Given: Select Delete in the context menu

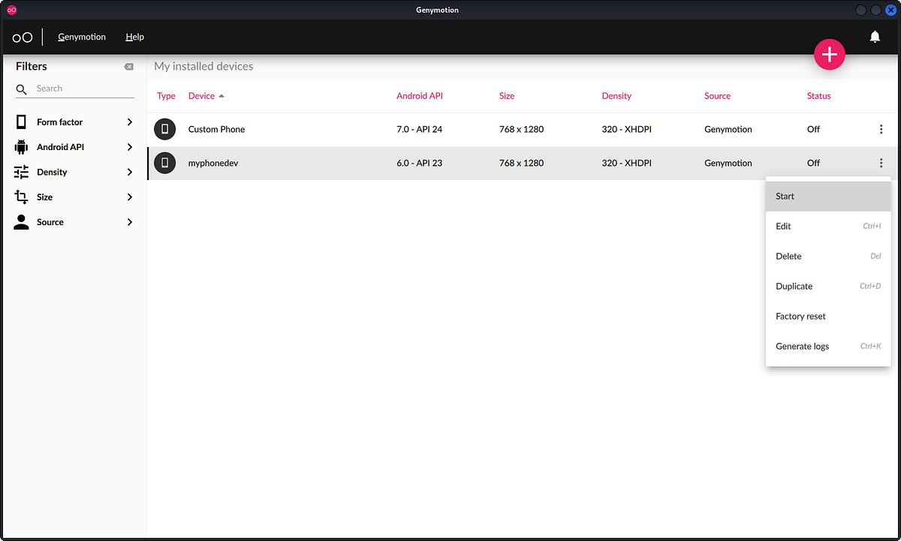Looking at the screenshot, I should [x=828, y=256].
